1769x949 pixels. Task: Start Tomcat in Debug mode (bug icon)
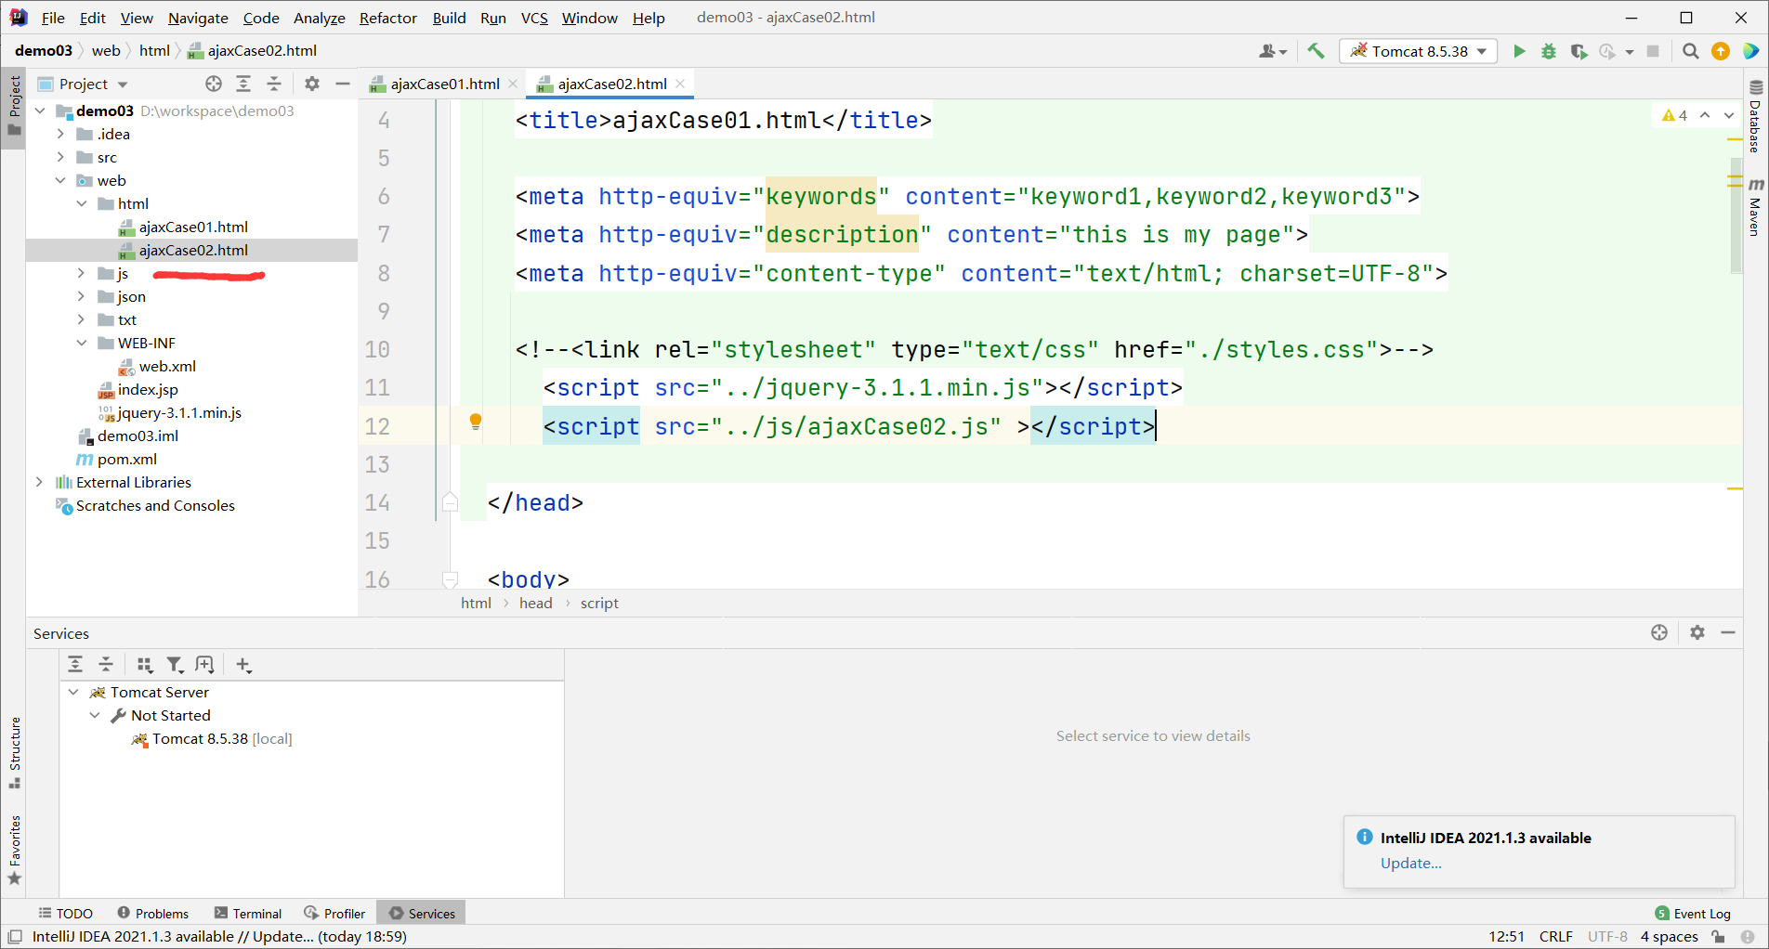point(1548,51)
